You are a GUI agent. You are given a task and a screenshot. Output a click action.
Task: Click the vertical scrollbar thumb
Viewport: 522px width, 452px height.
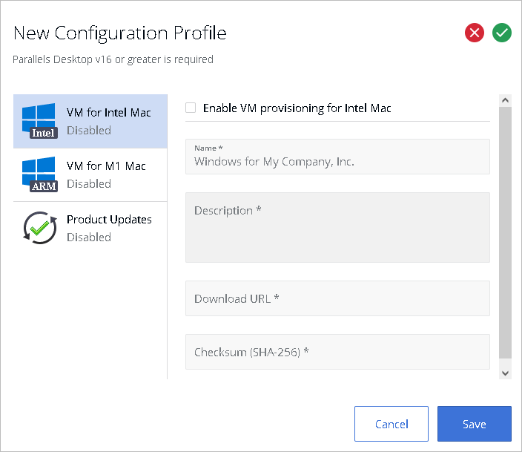point(505,232)
